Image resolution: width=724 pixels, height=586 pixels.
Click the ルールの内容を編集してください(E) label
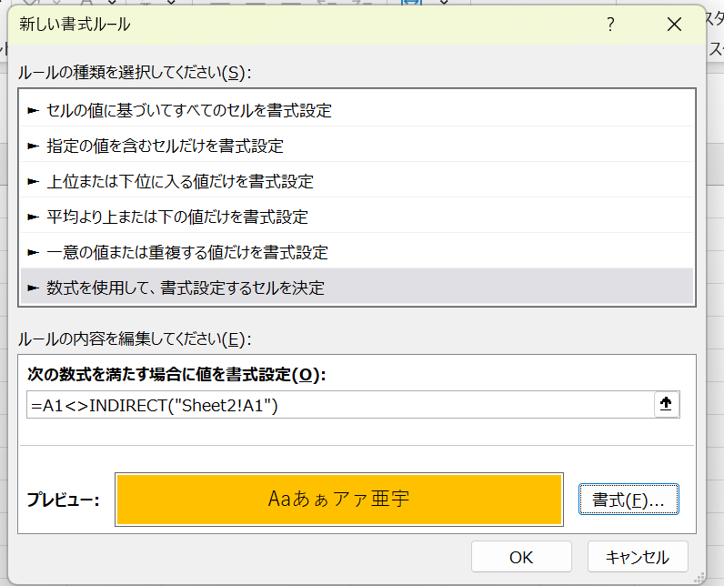[135, 339]
